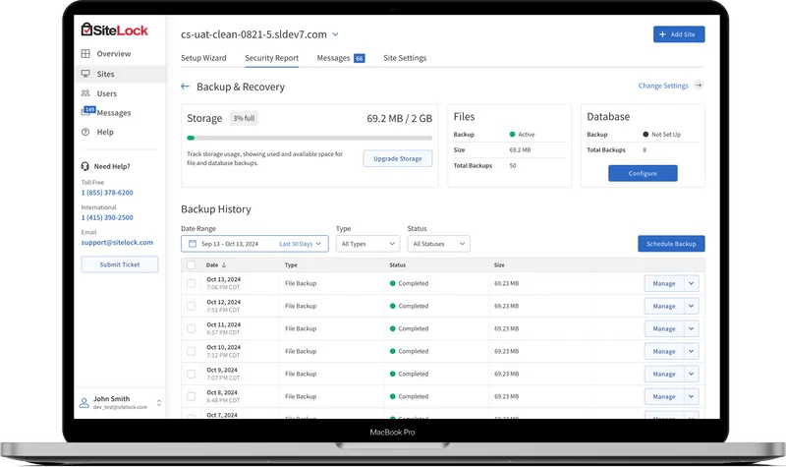Open sidebar Messages envelope with 149 badge
Image resolution: width=786 pixels, height=467 pixels.
(88, 111)
